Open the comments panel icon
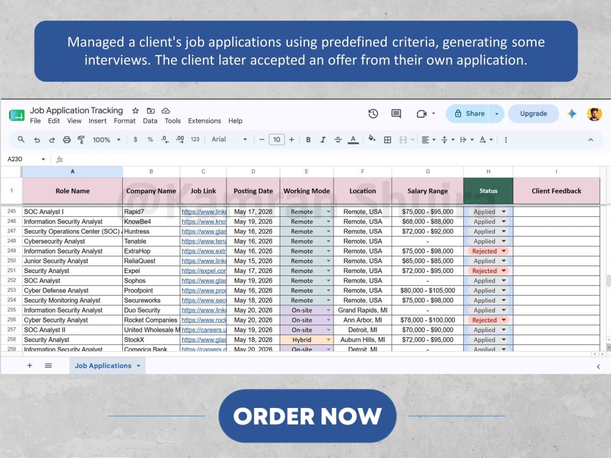Viewport: 611px width, 458px height. (396, 114)
